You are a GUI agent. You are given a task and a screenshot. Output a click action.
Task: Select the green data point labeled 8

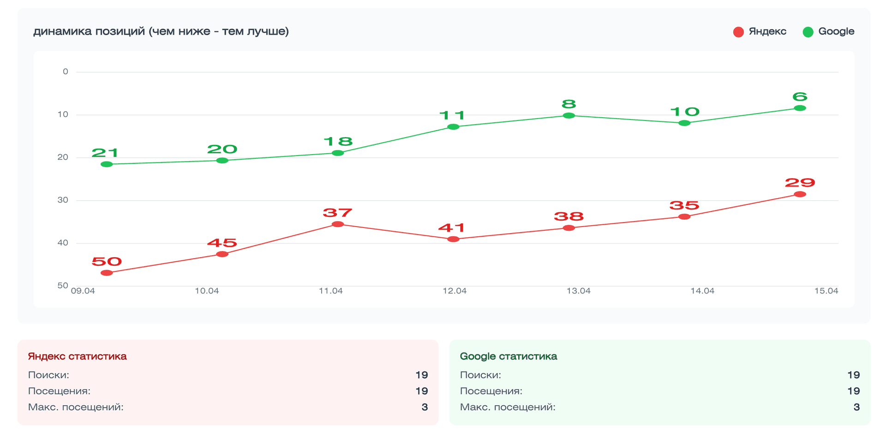pyautogui.click(x=568, y=115)
